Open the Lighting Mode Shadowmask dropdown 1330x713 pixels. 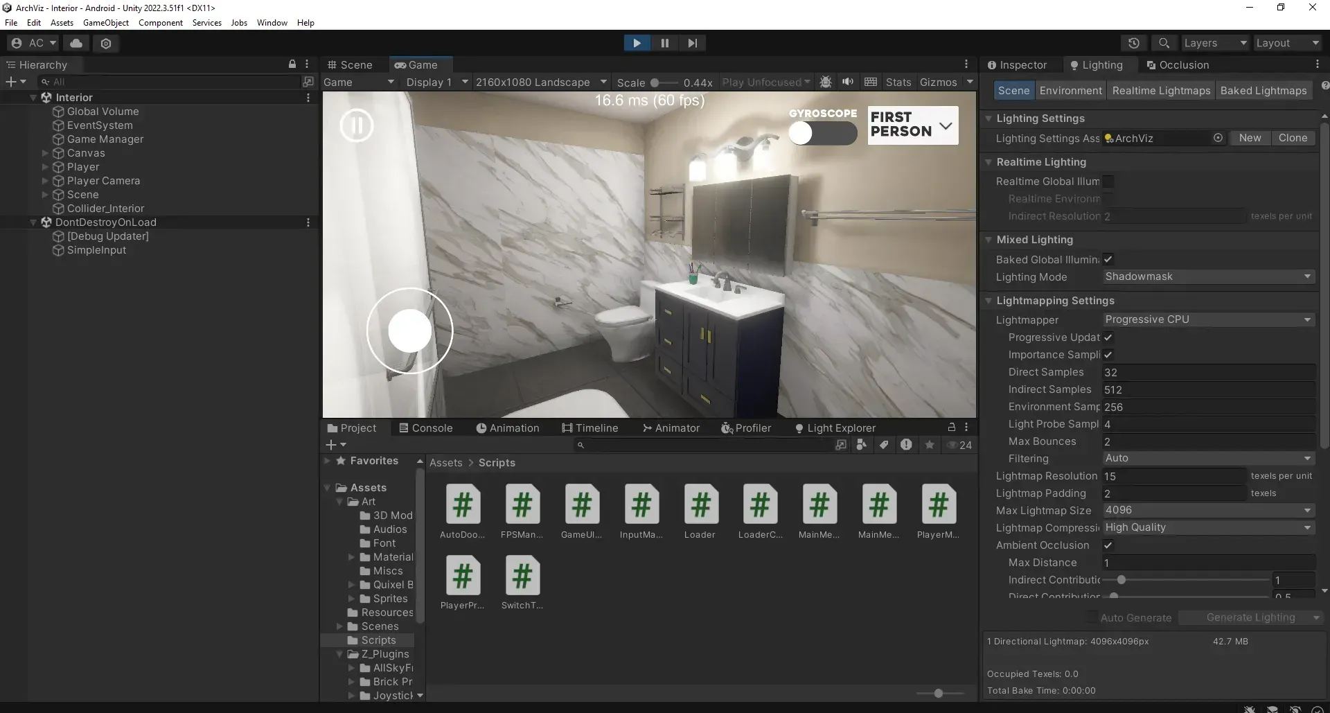pyautogui.click(x=1209, y=276)
